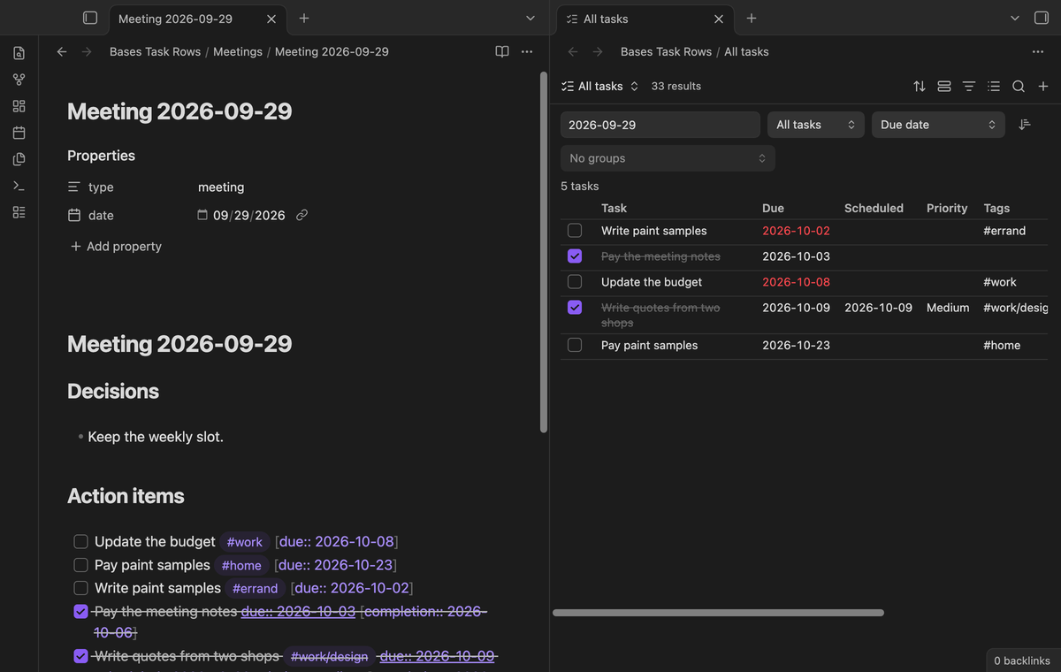Uncheck Pay the meeting notes in tasks table
Screen dimensions: 1061x672
pyautogui.click(x=575, y=256)
